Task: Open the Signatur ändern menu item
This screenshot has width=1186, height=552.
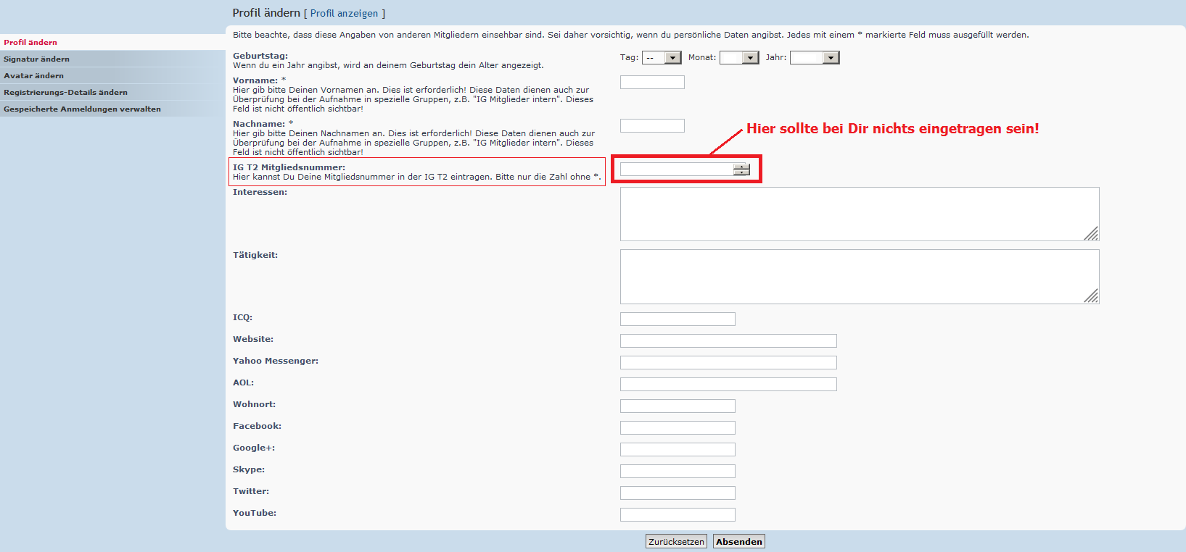Action: [x=37, y=59]
